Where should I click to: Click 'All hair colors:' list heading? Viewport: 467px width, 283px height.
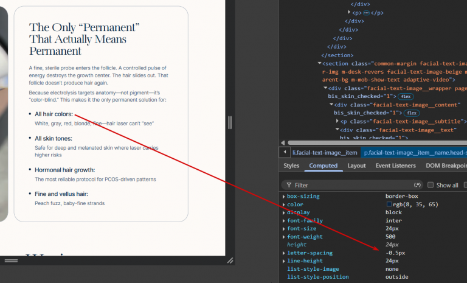pos(54,114)
